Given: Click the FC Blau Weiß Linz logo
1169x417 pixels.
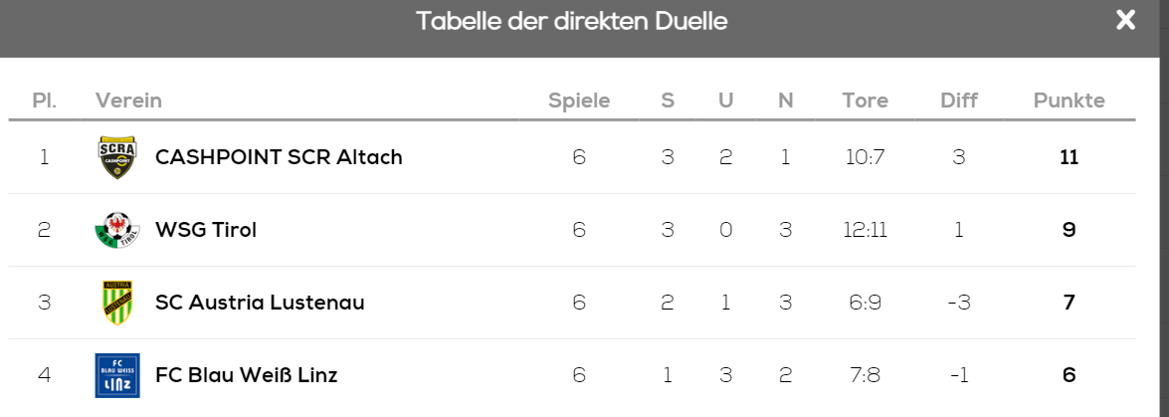Looking at the screenshot, I should click(117, 375).
